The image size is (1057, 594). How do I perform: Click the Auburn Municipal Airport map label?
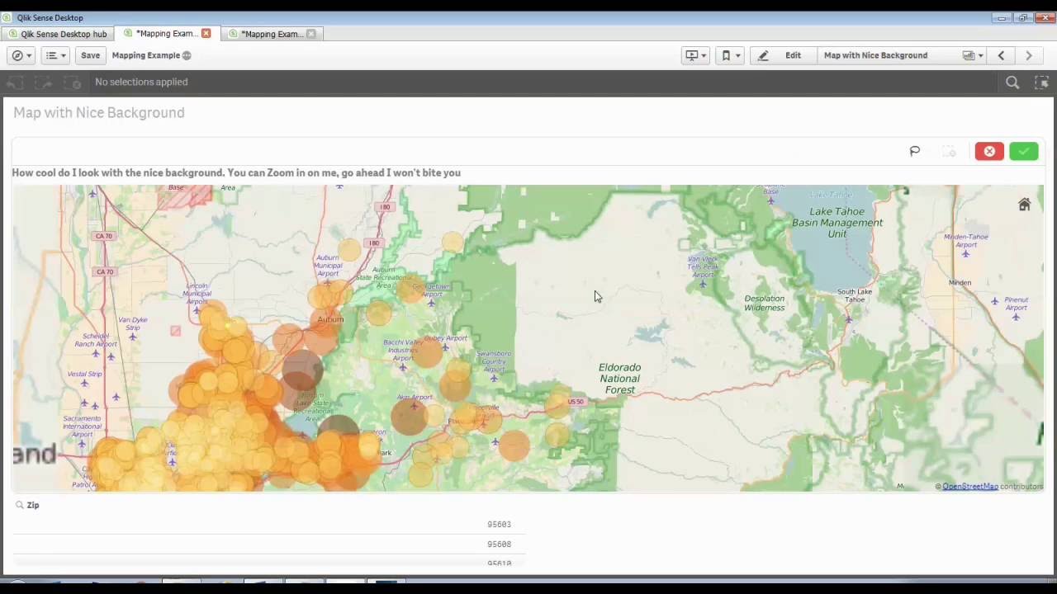tap(329, 266)
